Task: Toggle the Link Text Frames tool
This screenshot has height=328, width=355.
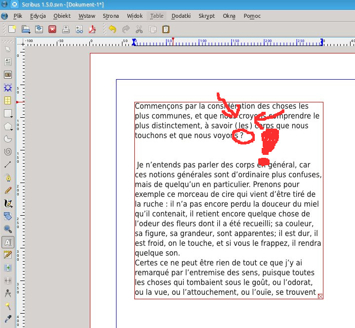Action: coord(7,268)
